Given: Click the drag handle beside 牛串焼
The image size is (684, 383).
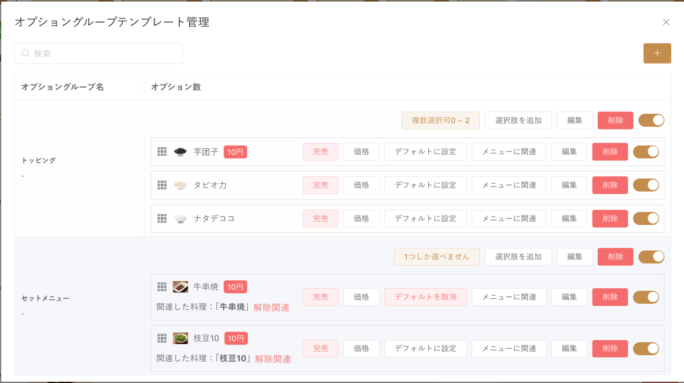Looking at the screenshot, I should click(x=162, y=287).
